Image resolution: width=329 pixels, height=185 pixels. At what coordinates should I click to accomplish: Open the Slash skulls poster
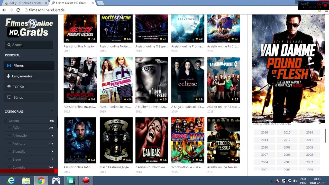click(x=116, y=140)
